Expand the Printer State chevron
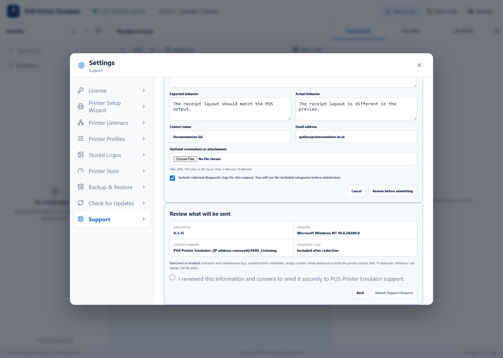Viewport: 503px width, 358px height. click(144, 171)
